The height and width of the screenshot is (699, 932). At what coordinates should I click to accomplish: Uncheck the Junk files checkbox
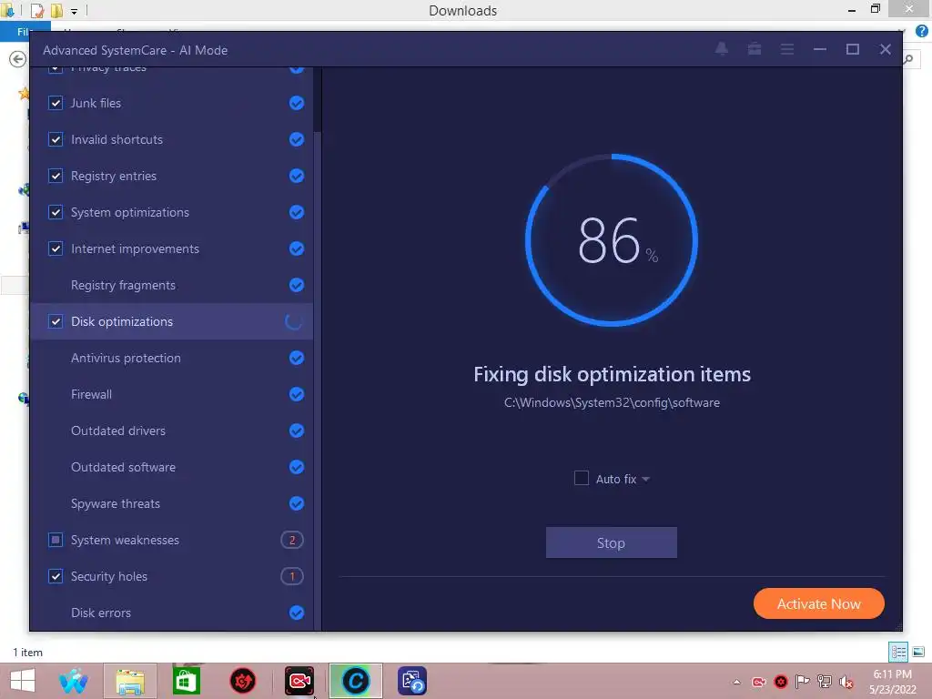pos(56,103)
